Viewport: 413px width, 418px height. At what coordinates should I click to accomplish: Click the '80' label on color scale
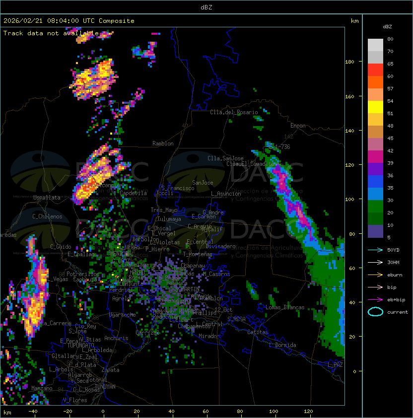pos(390,39)
